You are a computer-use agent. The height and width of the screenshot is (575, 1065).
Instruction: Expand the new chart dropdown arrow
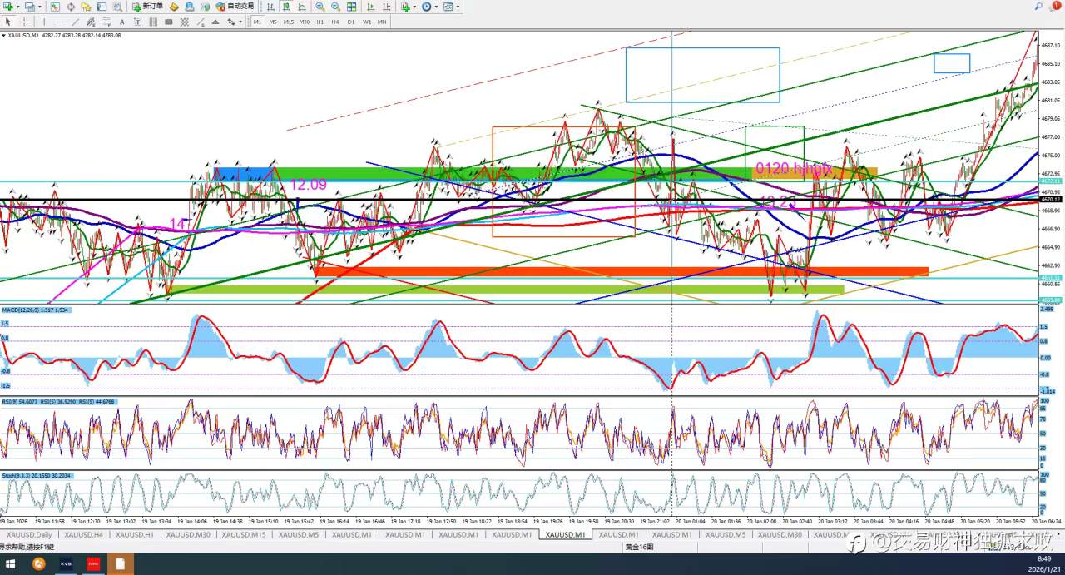pyautogui.click(x=17, y=7)
